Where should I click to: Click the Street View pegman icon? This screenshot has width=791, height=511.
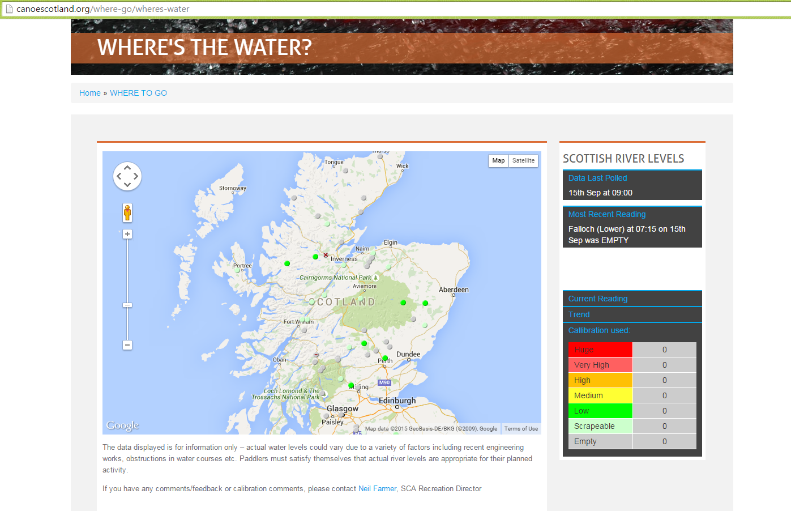[127, 213]
